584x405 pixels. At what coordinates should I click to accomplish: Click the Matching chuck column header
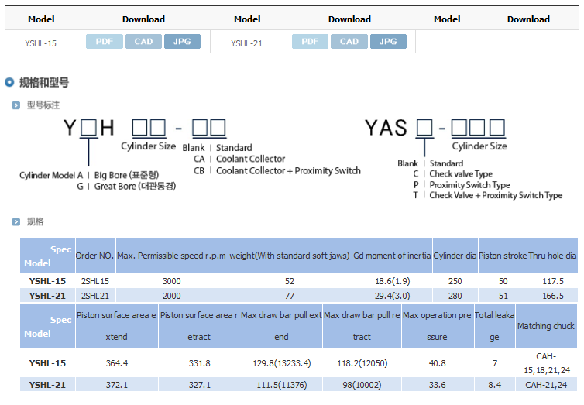(x=546, y=326)
